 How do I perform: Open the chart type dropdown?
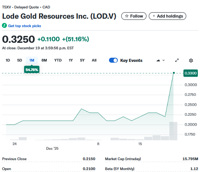coord(161,60)
